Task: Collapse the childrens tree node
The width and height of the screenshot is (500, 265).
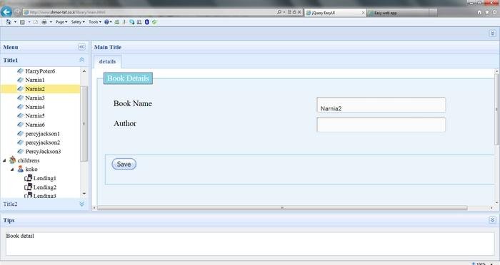Action: point(4,160)
